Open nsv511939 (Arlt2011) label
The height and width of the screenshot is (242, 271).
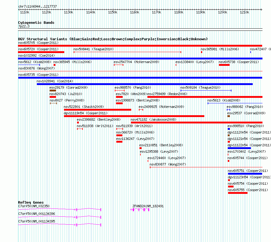click(134, 126)
